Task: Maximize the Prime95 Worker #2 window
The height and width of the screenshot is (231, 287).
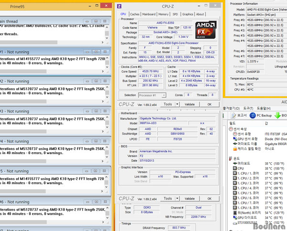Action: [x=96, y=81]
